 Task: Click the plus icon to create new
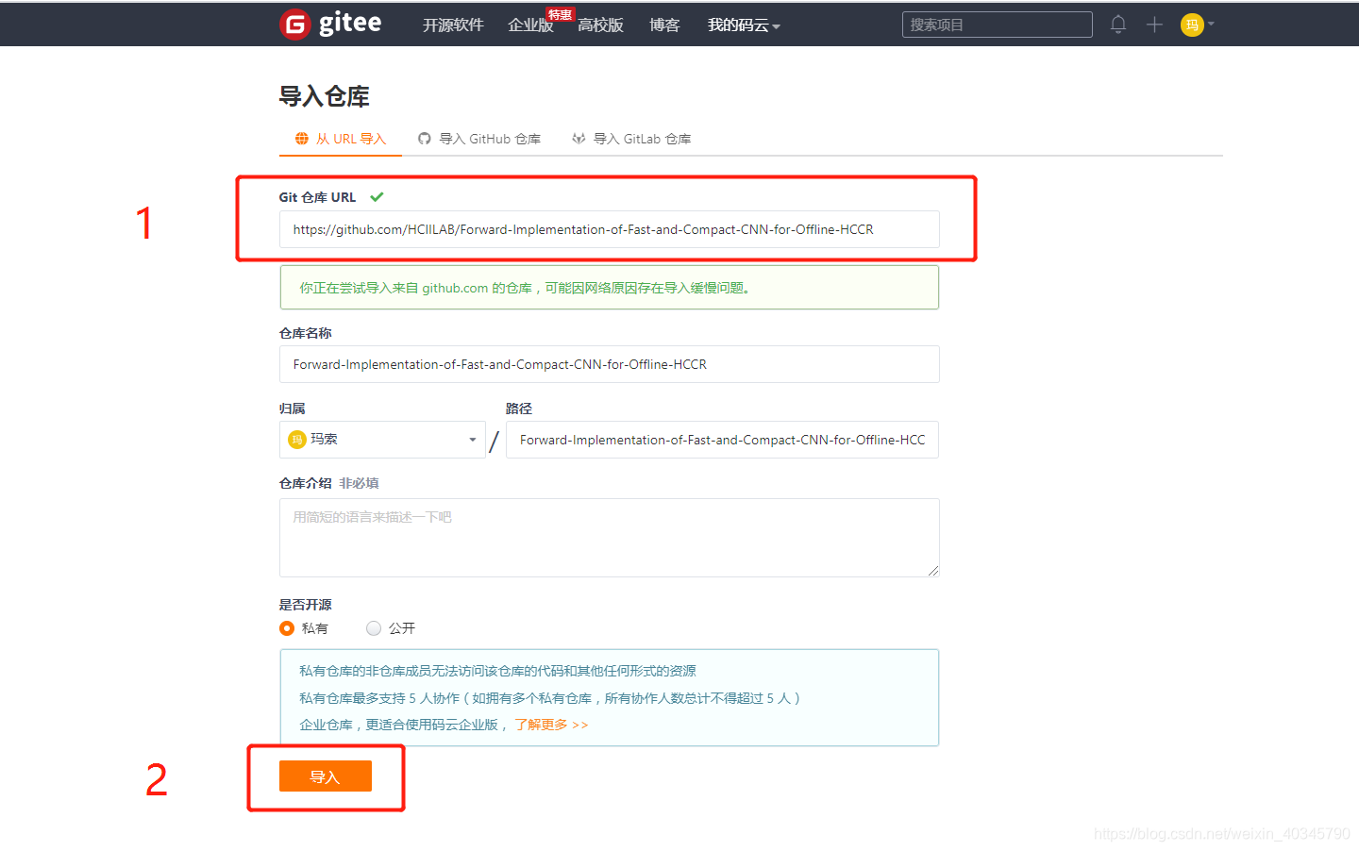click(x=1154, y=25)
